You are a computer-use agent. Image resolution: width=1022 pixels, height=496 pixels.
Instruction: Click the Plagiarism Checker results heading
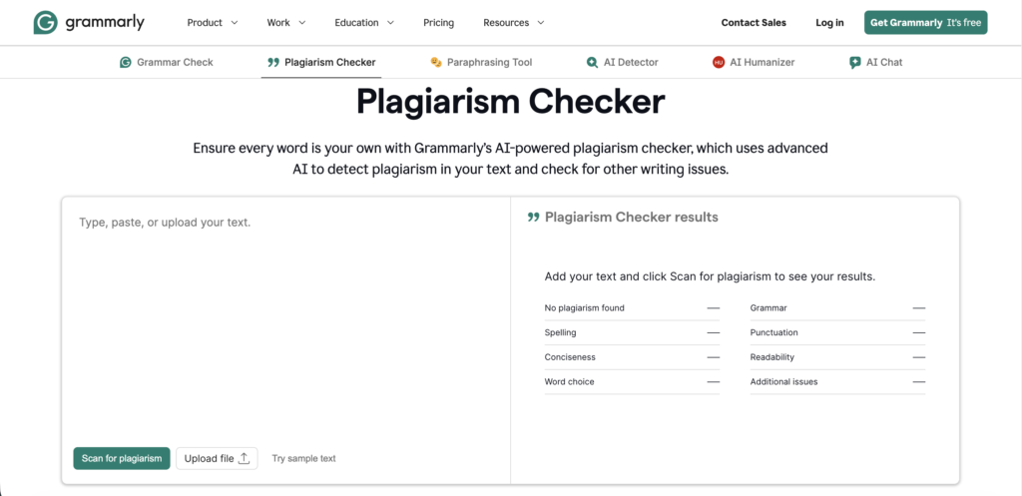click(632, 217)
